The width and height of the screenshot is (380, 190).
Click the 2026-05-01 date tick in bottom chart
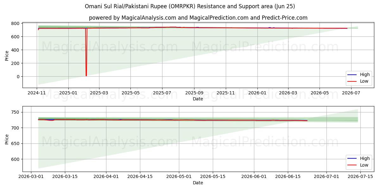click(179, 177)
